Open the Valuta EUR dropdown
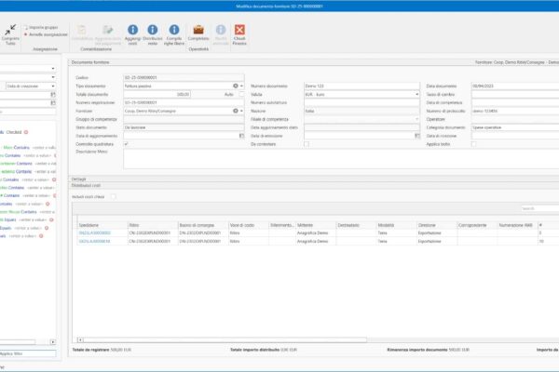559x372 pixels. [x=416, y=94]
